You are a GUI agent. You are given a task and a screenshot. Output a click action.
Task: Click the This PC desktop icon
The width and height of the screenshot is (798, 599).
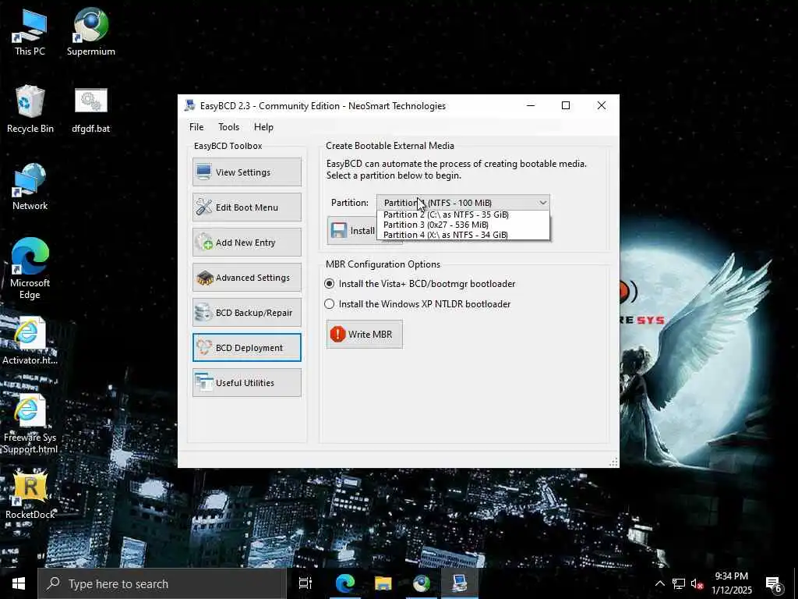pyautogui.click(x=30, y=32)
